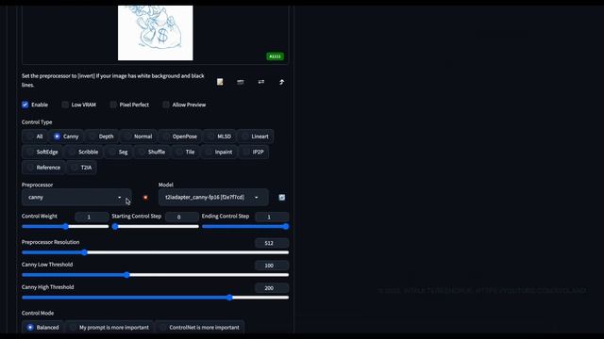Click the green A1111 badge
The height and width of the screenshot is (339, 604).
pyautogui.click(x=275, y=56)
